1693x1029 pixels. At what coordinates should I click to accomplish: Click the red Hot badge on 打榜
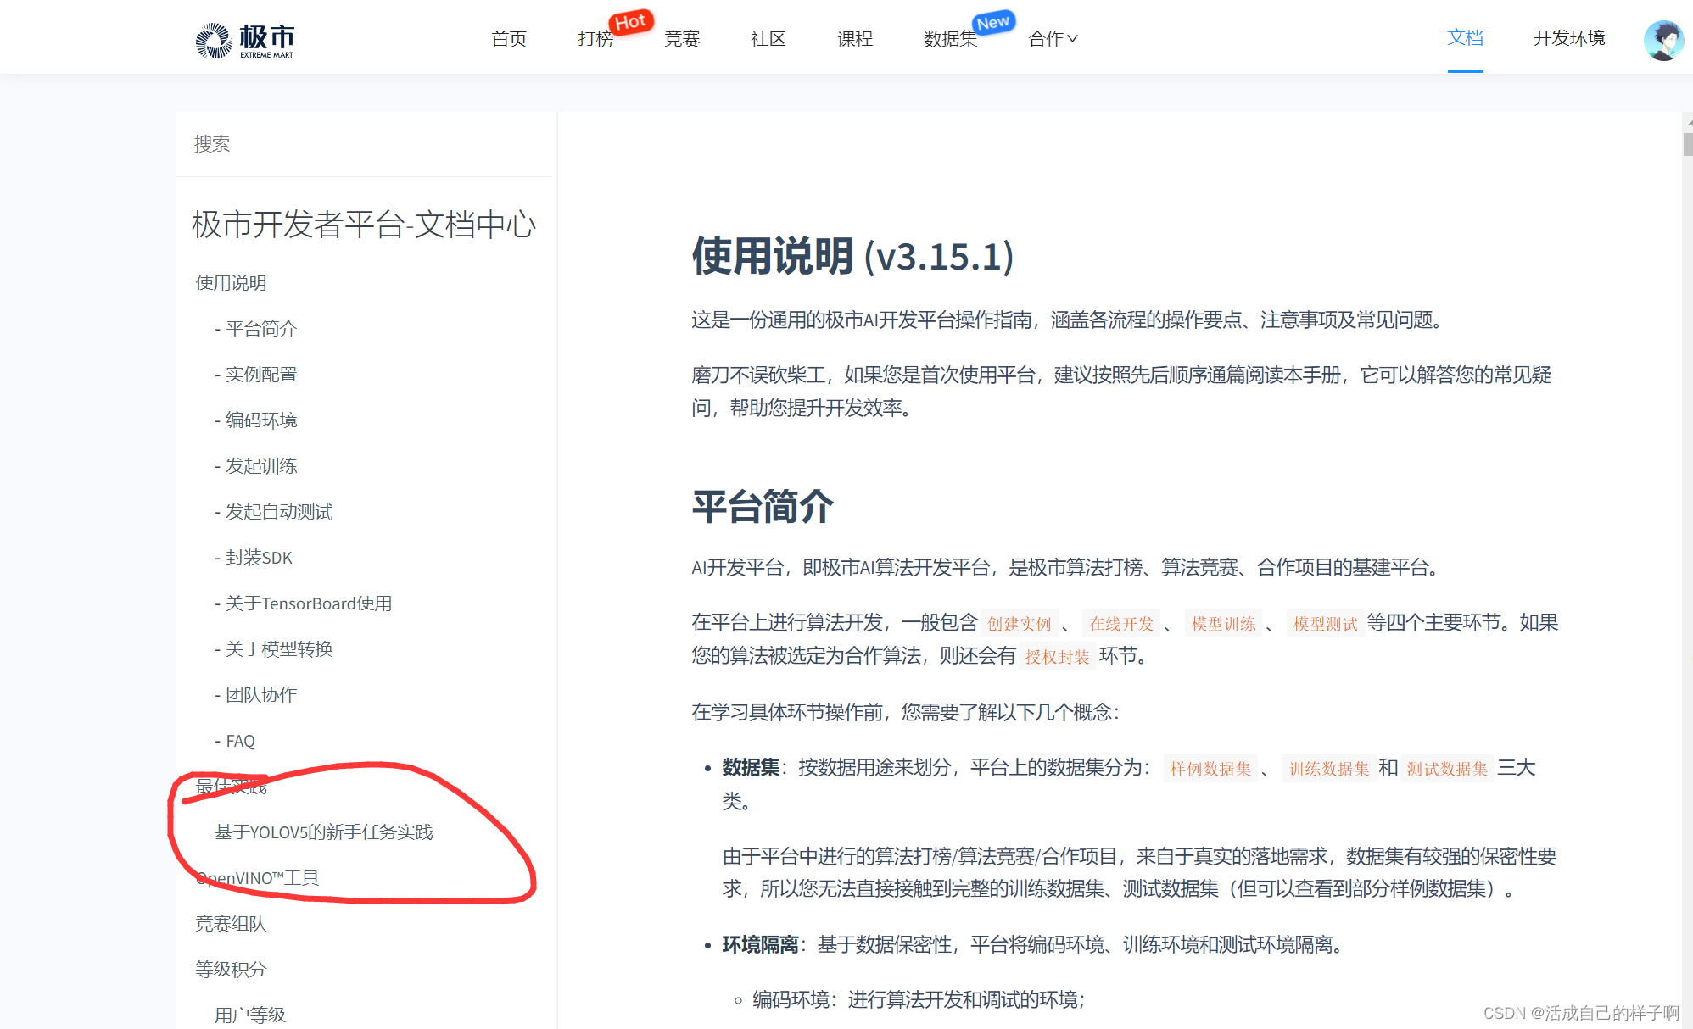pos(630,22)
